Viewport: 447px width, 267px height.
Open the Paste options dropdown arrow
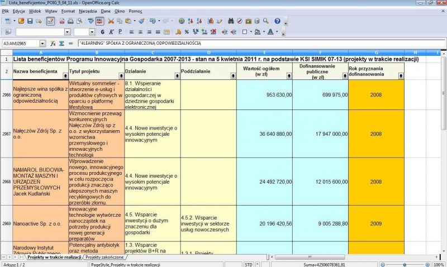(x=134, y=21)
